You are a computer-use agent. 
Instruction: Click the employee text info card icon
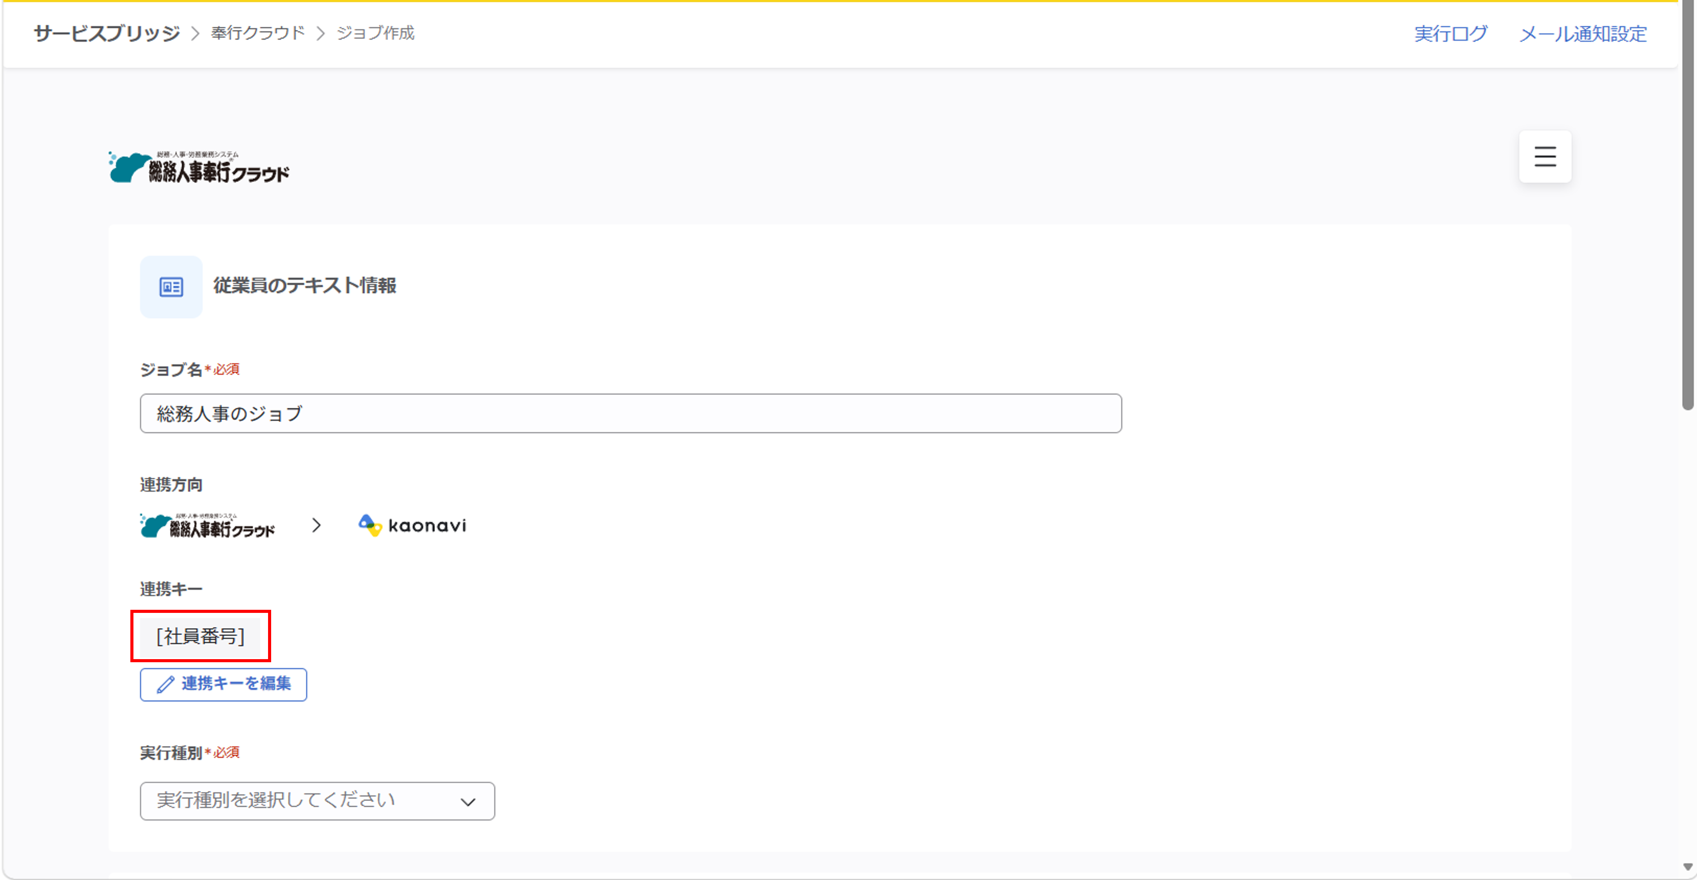(x=171, y=287)
